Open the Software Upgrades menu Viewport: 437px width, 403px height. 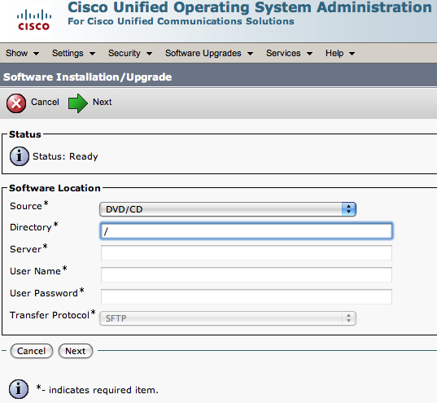click(x=209, y=53)
